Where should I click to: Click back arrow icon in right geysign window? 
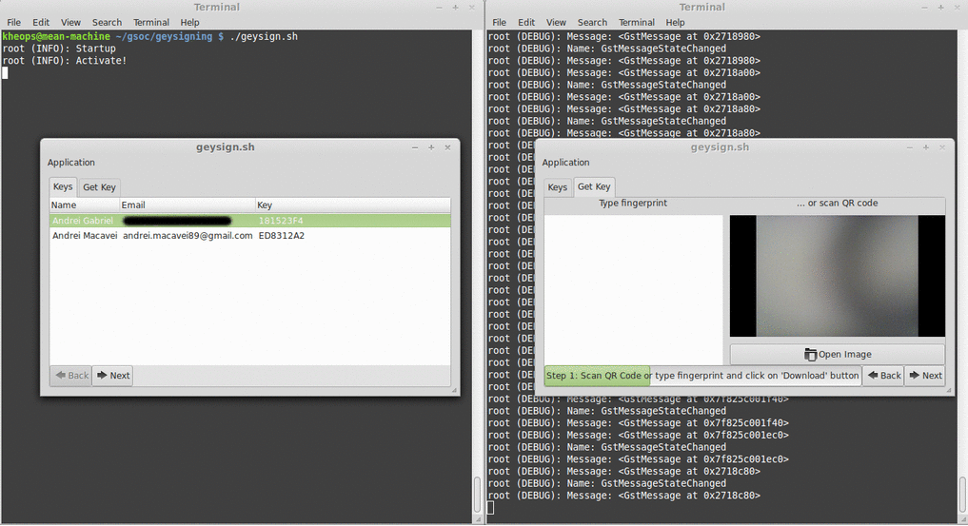pyautogui.click(x=873, y=375)
